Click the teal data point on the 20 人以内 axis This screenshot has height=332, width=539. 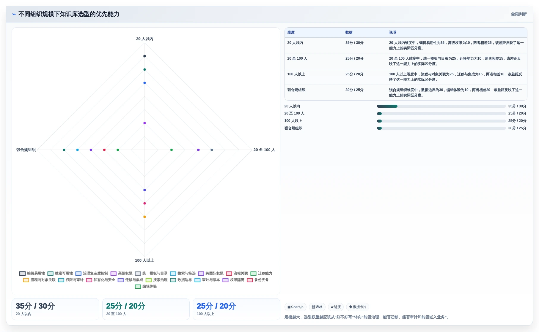(x=145, y=69)
